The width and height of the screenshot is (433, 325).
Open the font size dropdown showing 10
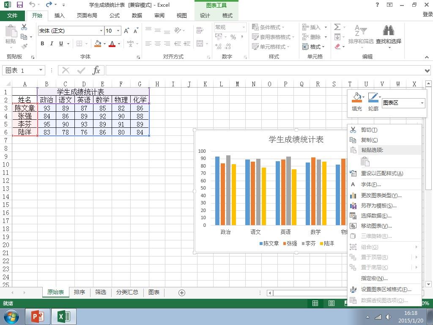118,30
